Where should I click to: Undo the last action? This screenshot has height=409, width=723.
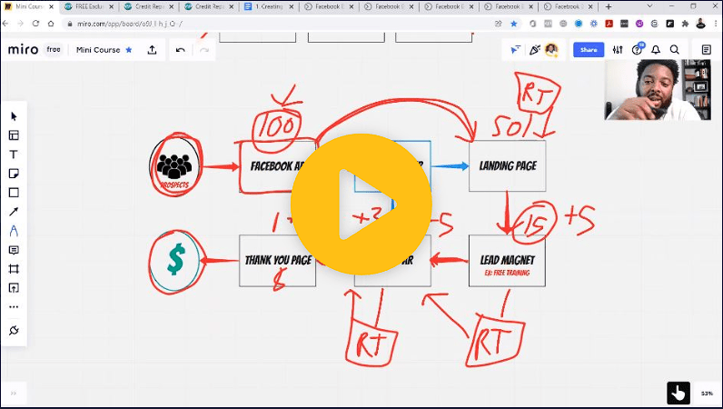[x=180, y=50]
